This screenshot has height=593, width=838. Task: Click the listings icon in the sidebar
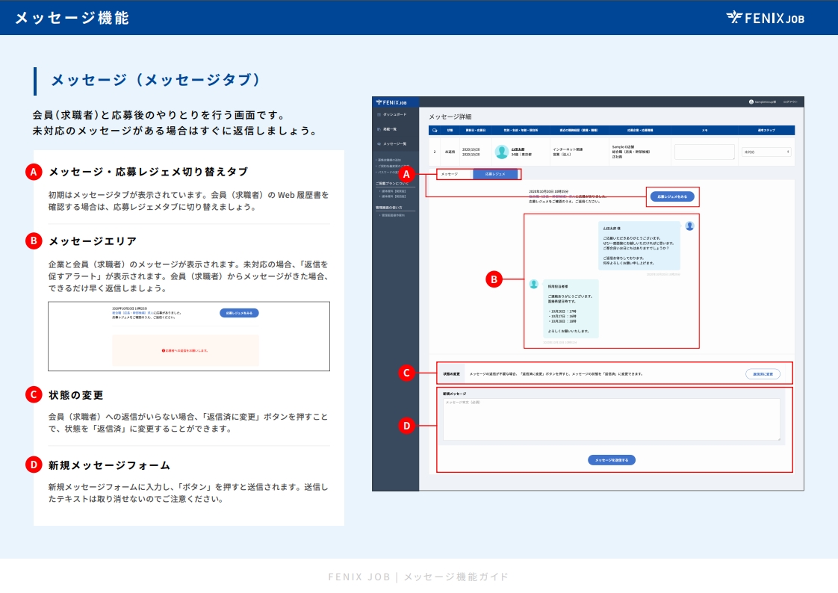[x=378, y=129]
